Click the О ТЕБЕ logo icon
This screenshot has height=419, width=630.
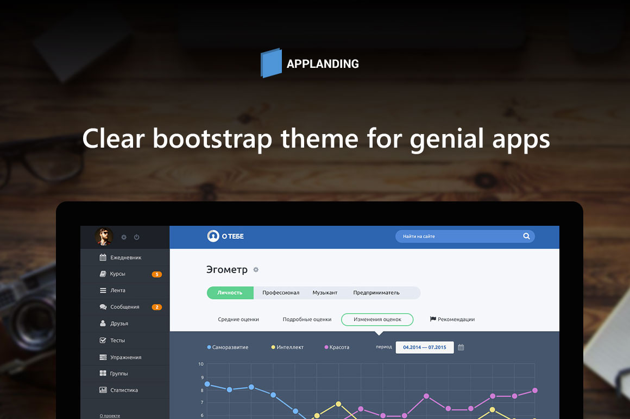coord(213,236)
